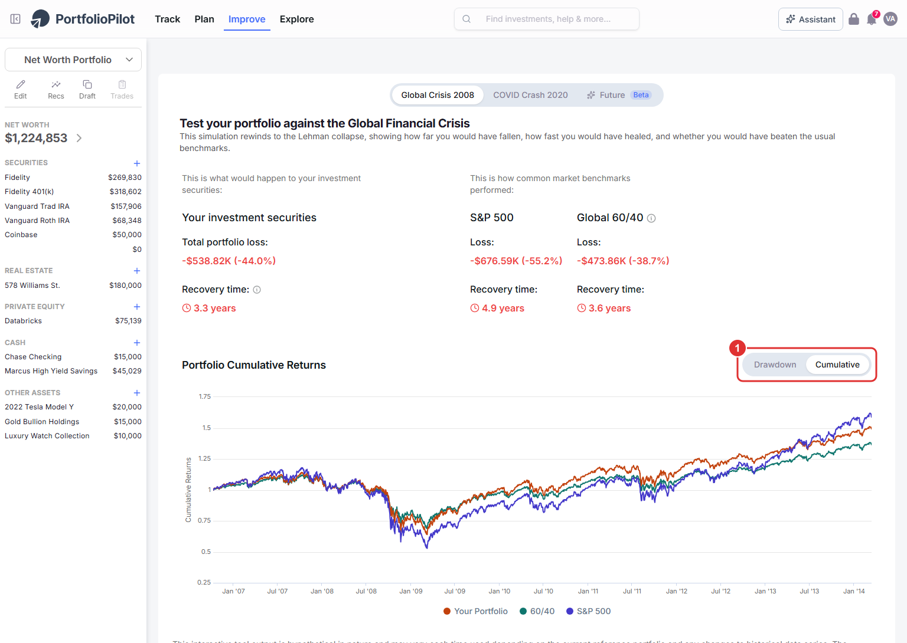Select the Future Beta tab
The image size is (907, 643).
(619, 95)
